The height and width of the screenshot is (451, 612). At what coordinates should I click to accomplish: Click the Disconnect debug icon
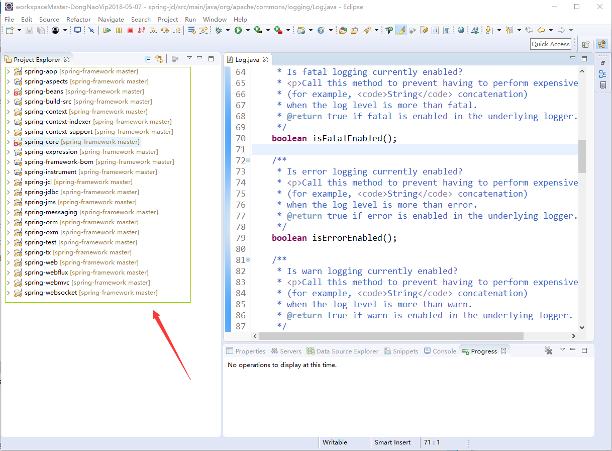(x=142, y=30)
